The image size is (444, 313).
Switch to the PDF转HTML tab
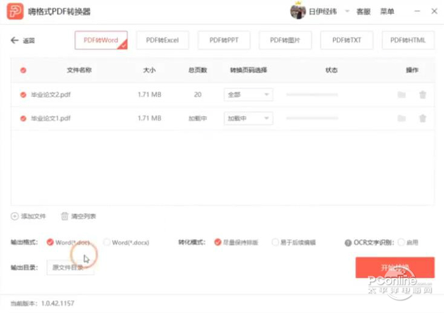point(408,40)
